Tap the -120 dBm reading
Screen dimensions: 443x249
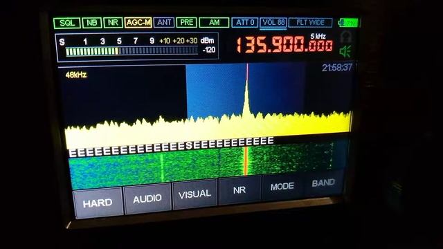(x=209, y=50)
